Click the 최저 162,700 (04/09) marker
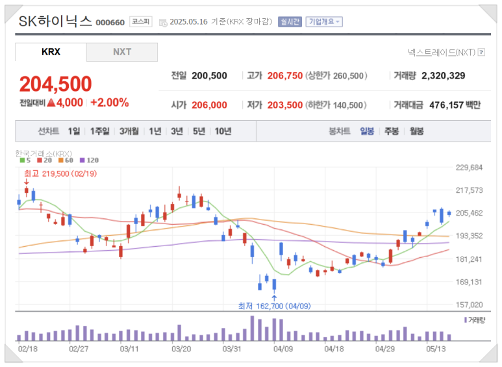Image resolution: width=502 pixels, height=367 pixels. pos(274,306)
